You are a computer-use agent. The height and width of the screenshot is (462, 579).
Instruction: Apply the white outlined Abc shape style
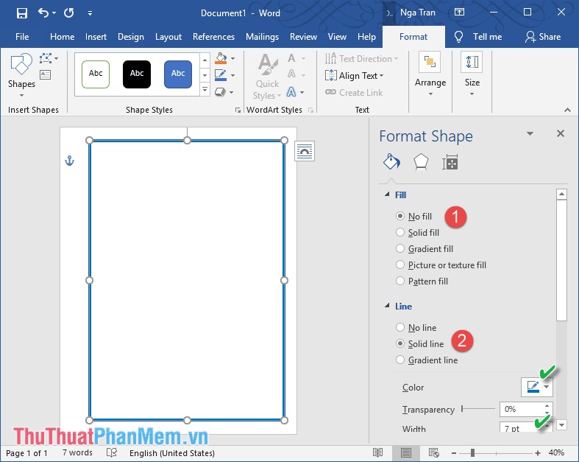[96, 74]
